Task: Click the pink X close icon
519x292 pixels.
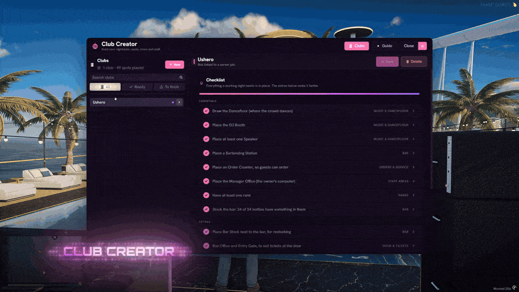Action: point(422,46)
